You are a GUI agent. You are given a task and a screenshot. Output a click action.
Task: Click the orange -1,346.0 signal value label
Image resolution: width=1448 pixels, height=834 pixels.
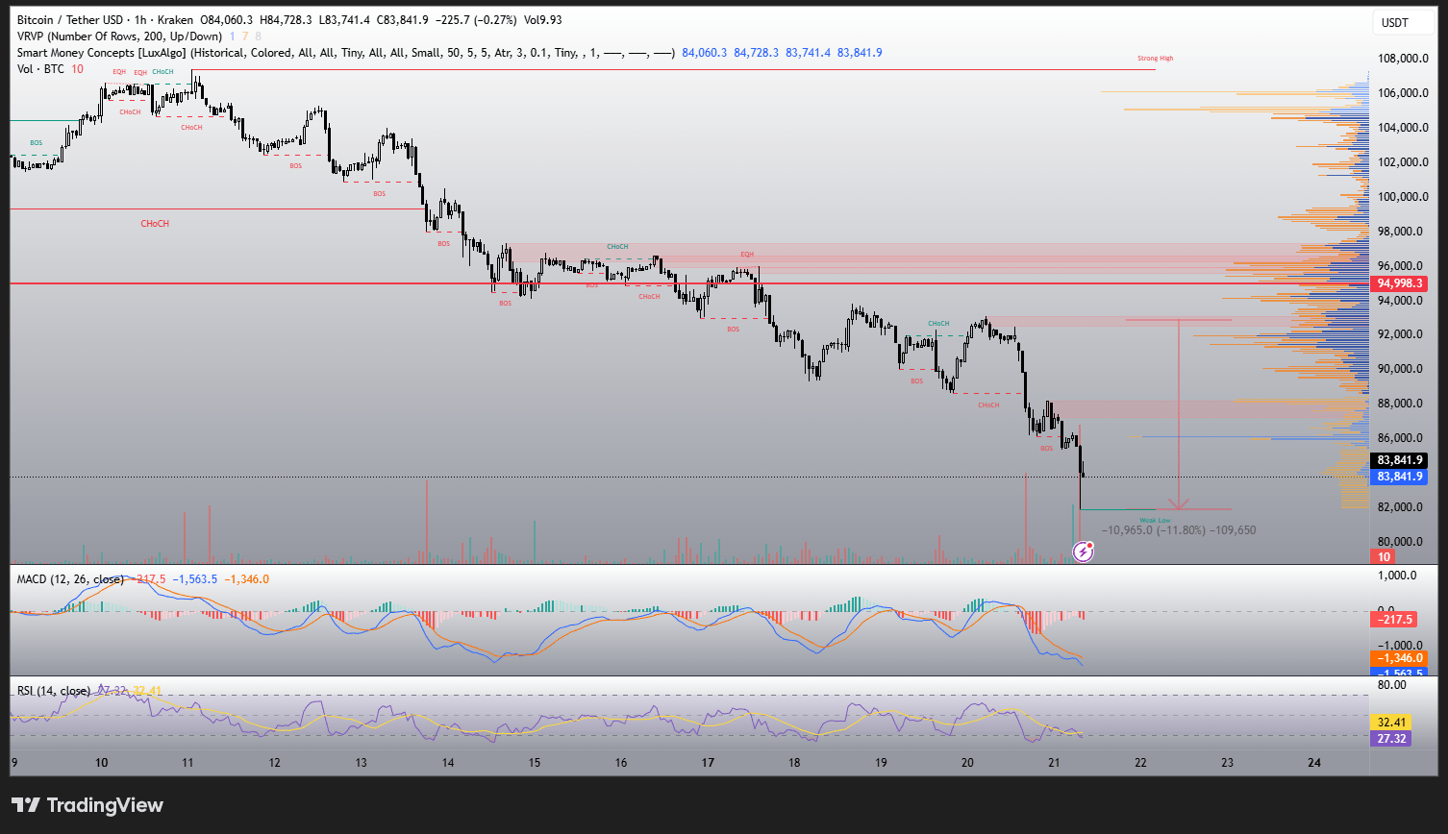pos(1397,658)
